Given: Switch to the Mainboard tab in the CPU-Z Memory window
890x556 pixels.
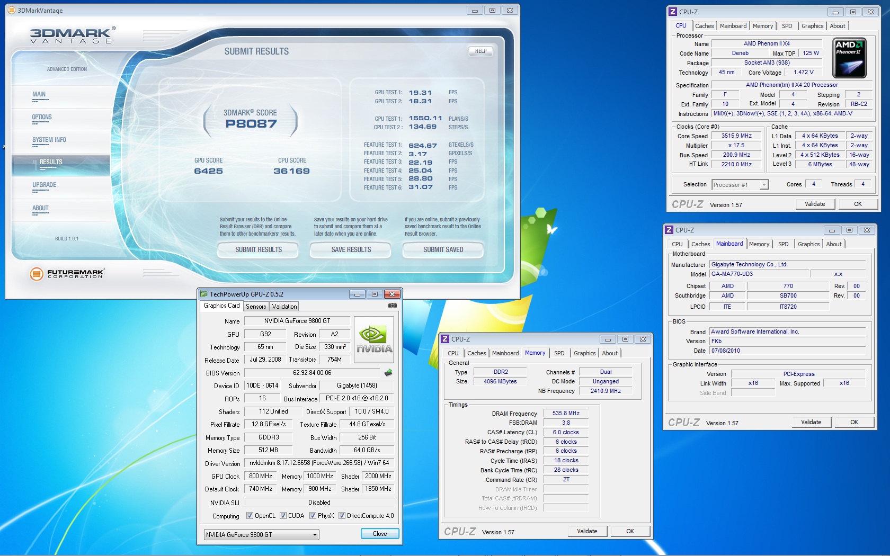Looking at the screenshot, I should pyautogui.click(x=505, y=353).
